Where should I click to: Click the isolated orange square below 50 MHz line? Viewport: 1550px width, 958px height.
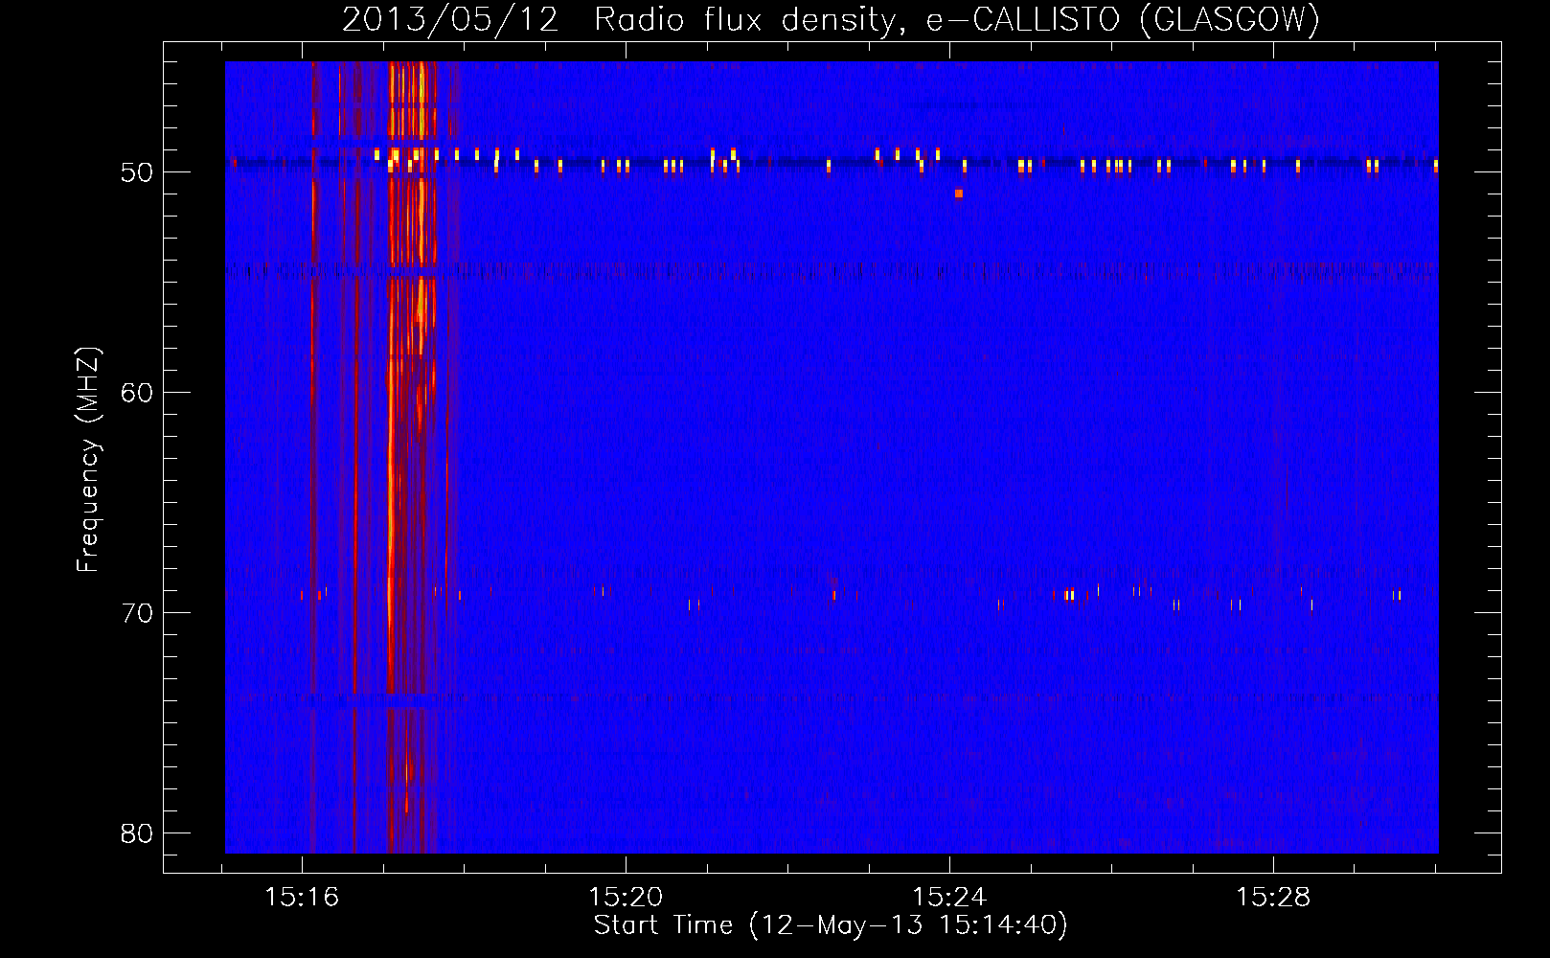point(959,194)
